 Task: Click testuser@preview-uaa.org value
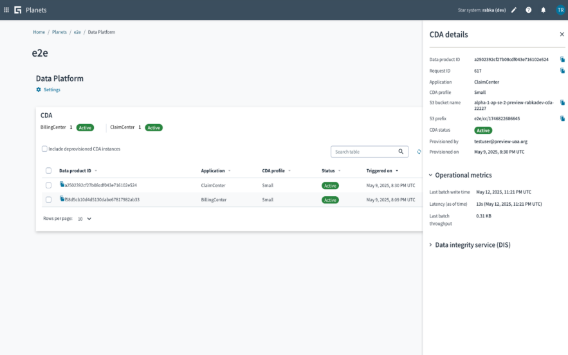coord(500,141)
